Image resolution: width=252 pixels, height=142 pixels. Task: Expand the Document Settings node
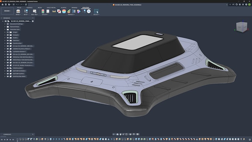[x=5, y=24]
